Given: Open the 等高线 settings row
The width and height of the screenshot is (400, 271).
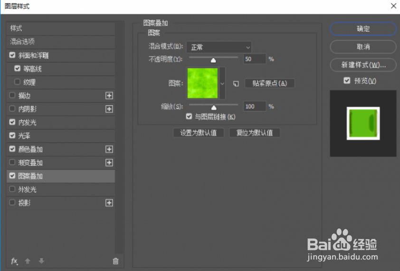Looking at the screenshot, I should [x=61, y=69].
